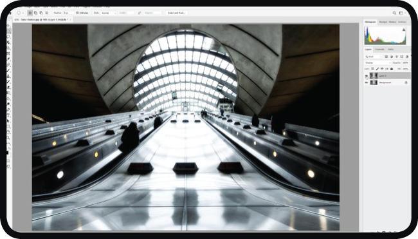The width and height of the screenshot is (418, 239).
Task: Click the foreground color swatch in toolbar
Action: point(7,153)
